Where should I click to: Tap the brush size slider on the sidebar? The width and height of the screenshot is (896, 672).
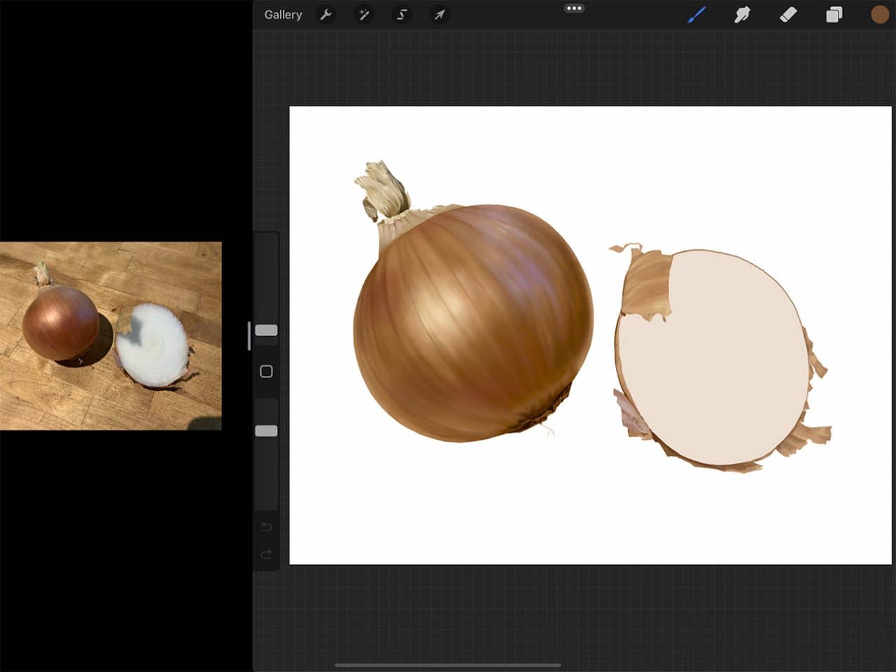(x=266, y=329)
